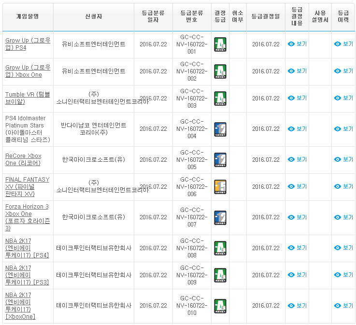Open the NBA 2K17 [PS3] game link
The image size is (356, 325).
27,275
